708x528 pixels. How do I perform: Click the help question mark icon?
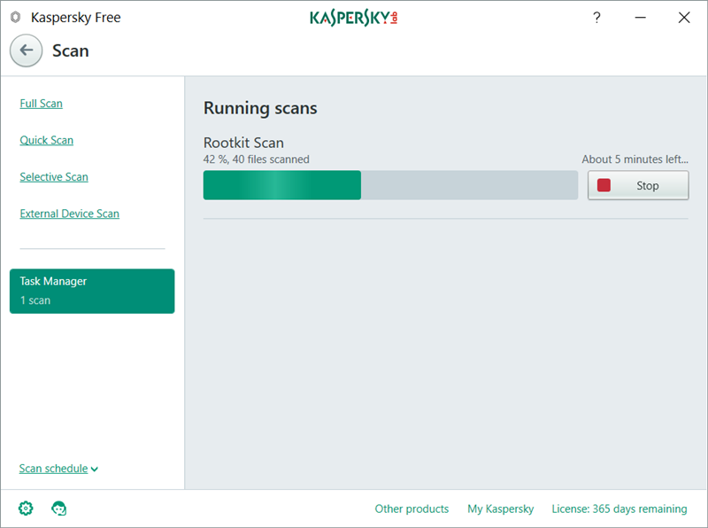[596, 18]
